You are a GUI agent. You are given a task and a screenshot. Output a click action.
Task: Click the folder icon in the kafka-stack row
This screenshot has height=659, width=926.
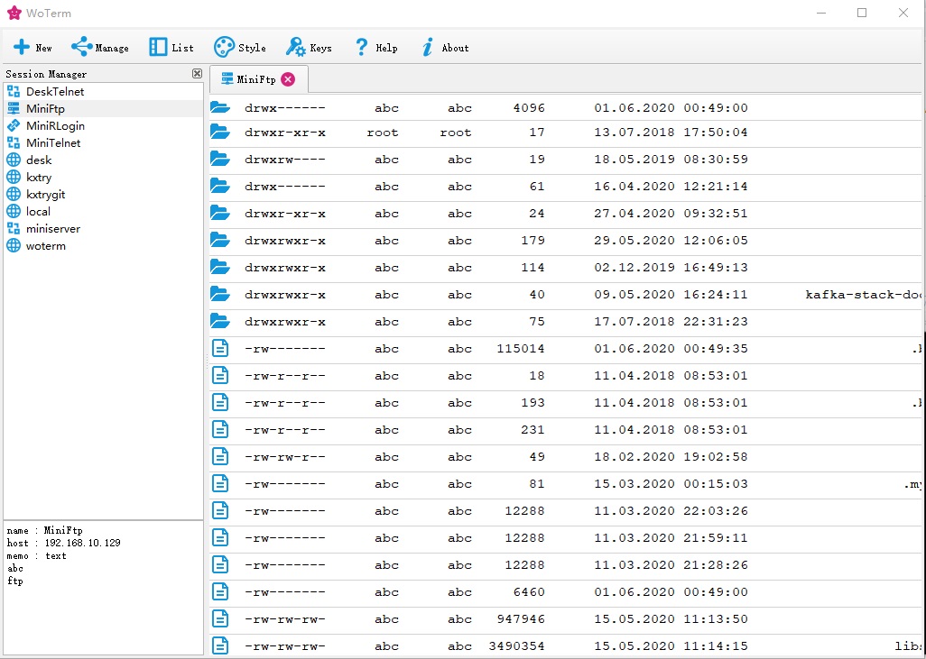point(220,295)
